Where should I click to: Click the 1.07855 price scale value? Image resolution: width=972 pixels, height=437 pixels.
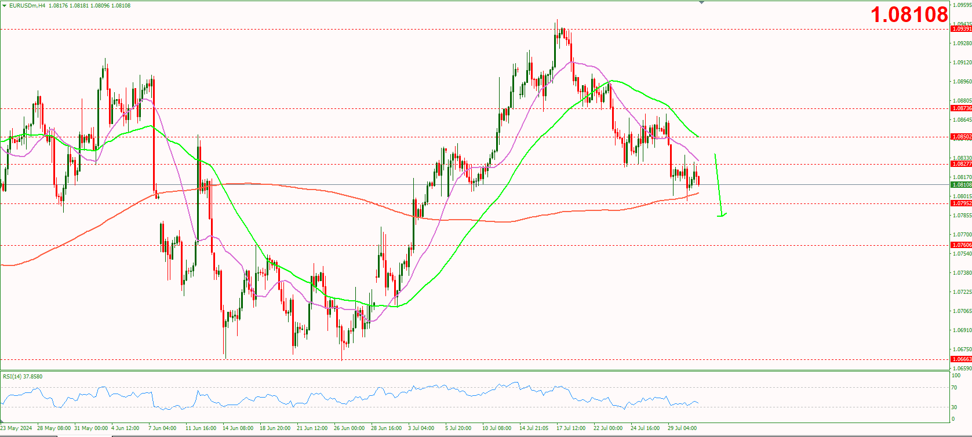coord(962,216)
